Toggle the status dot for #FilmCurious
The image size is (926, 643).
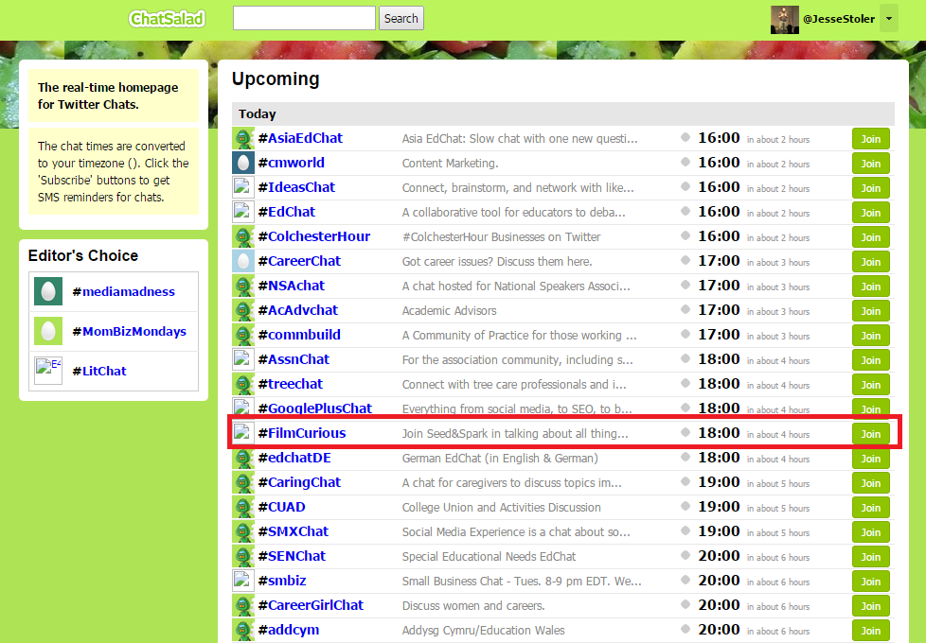point(686,432)
